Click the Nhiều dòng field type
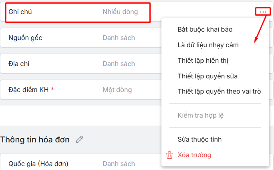Viewport: 274px width, 170px height. [120, 12]
